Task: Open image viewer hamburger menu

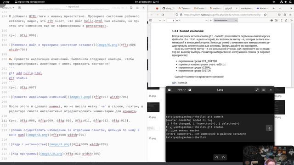Action: click(263, 90)
